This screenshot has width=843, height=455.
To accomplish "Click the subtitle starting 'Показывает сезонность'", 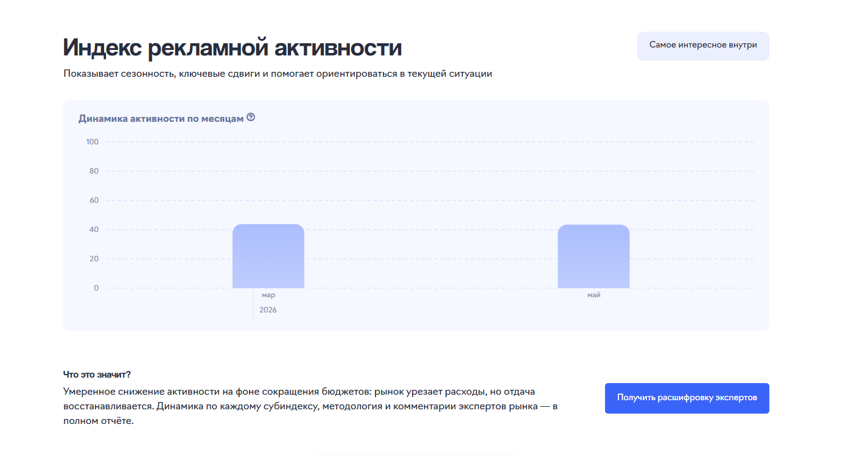I will point(278,74).
